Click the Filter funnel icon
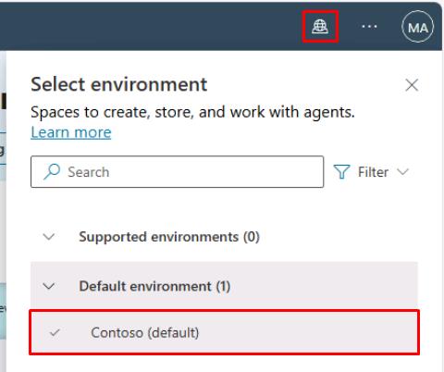The height and width of the screenshot is (372, 444). click(x=341, y=171)
